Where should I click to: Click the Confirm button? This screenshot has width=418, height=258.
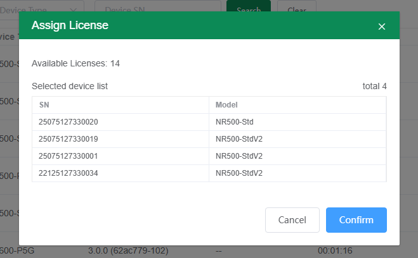pos(356,220)
